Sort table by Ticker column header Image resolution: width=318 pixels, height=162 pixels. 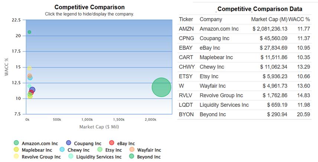coord(186,19)
